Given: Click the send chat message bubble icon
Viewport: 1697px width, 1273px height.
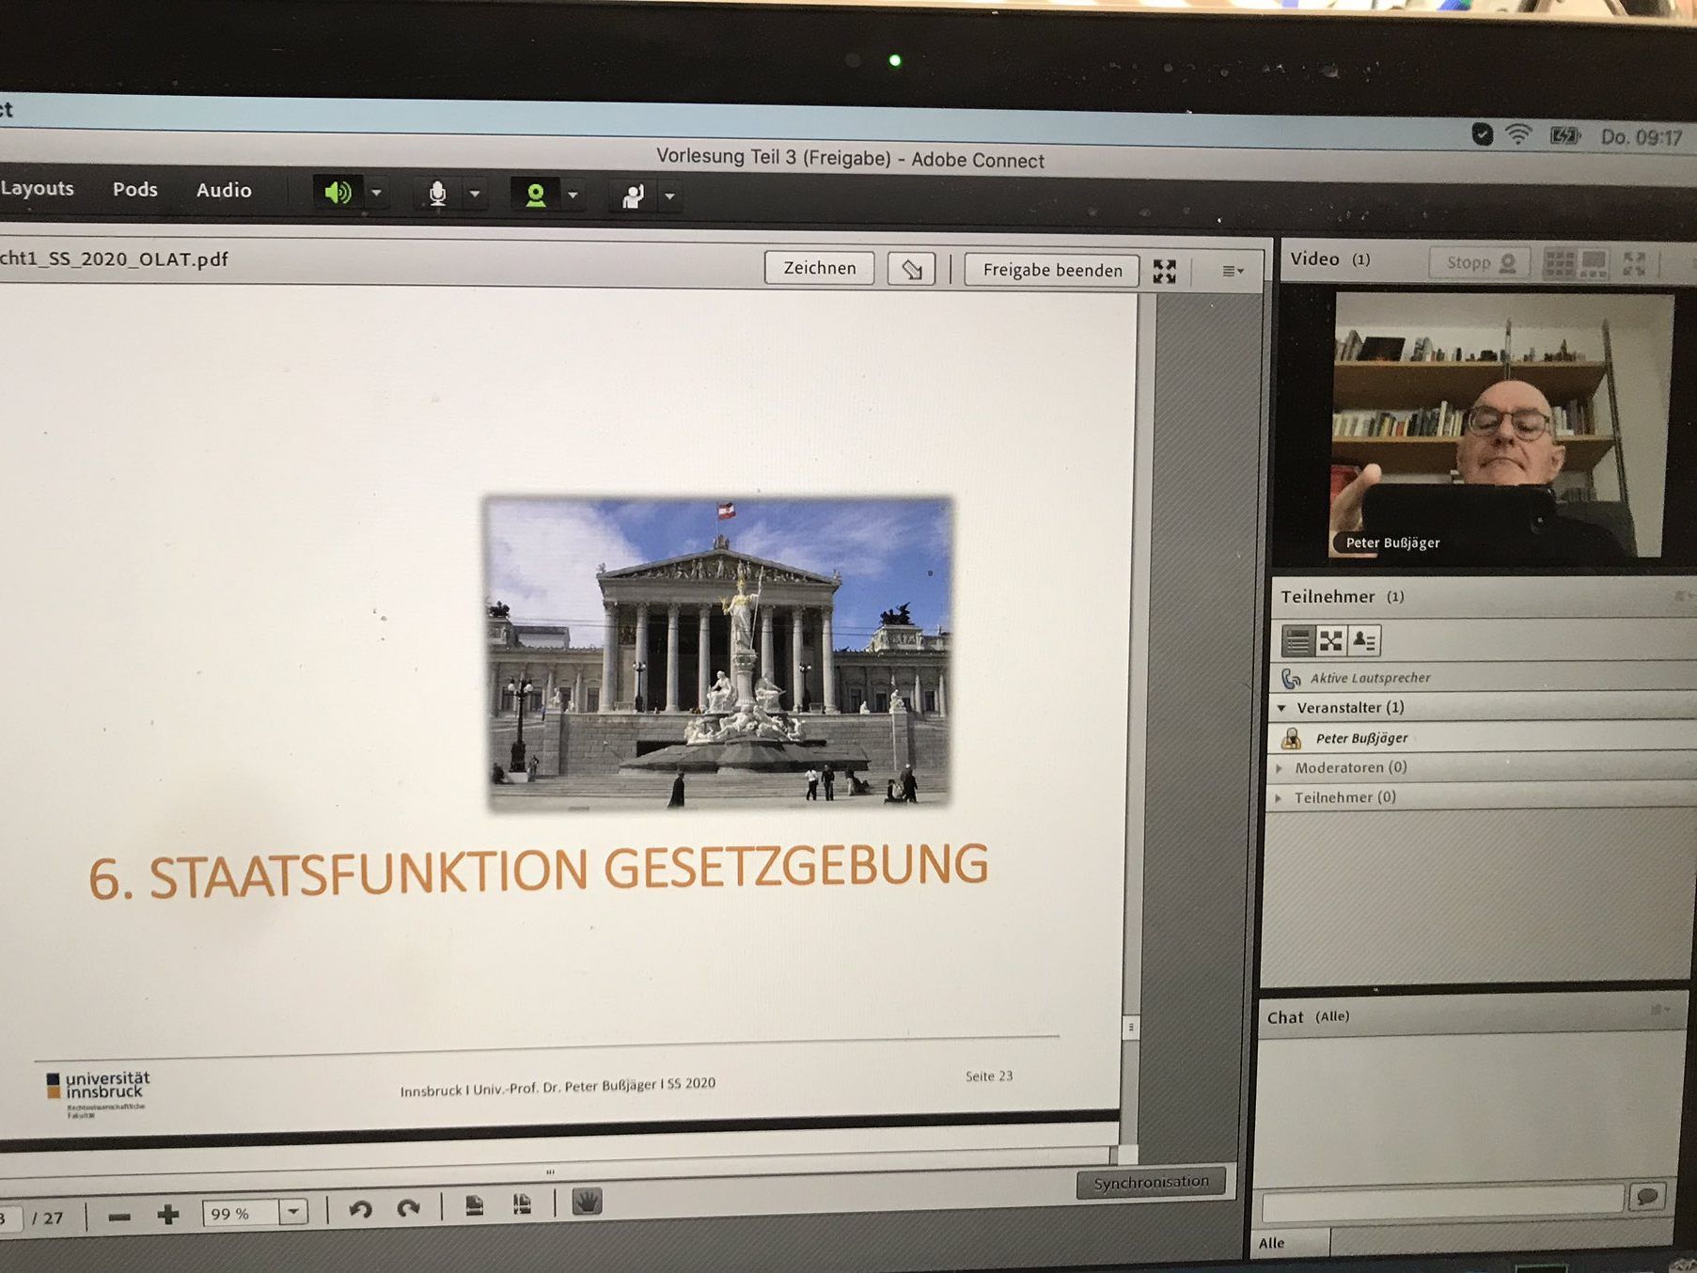Looking at the screenshot, I should click(1647, 1196).
